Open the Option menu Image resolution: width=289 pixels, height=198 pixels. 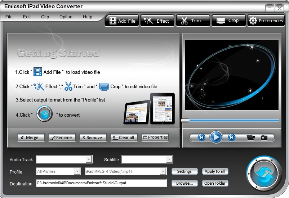click(x=66, y=17)
